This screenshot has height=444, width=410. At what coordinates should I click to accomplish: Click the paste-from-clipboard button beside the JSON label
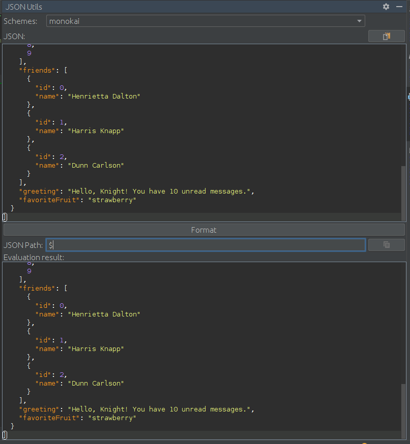click(387, 36)
